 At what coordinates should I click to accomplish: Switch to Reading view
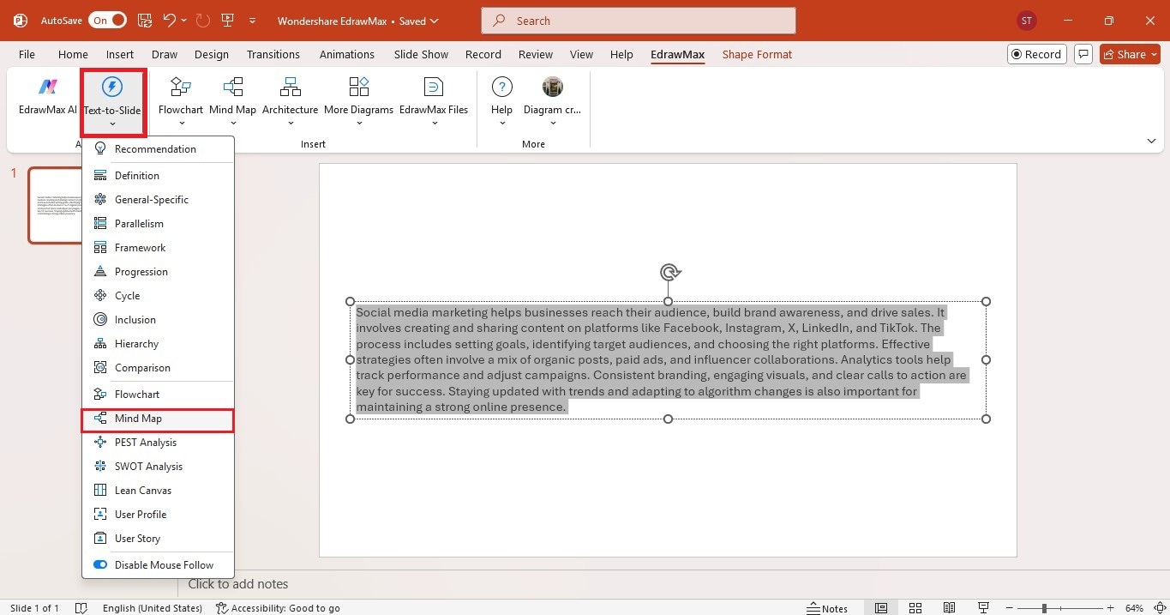(x=950, y=608)
